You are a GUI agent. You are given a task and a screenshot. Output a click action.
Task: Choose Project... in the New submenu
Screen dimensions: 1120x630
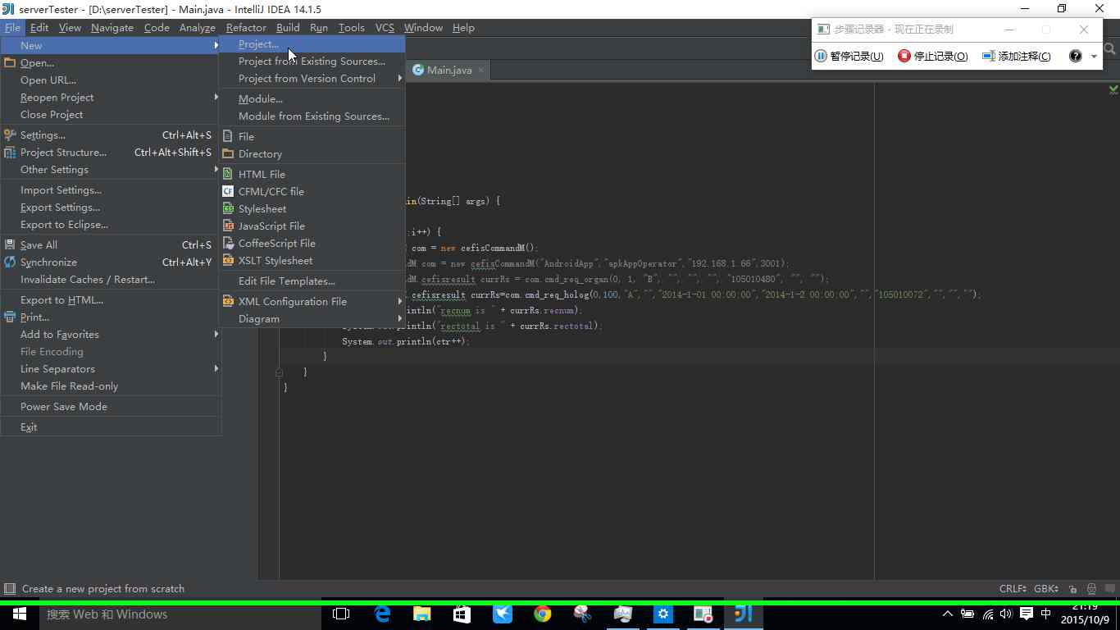pyautogui.click(x=312, y=44)
